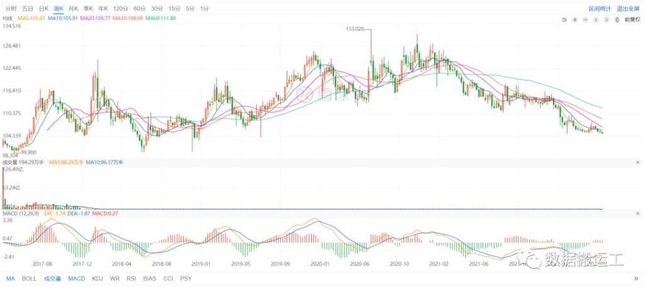Switch to the 月K monthly tab
This screenshot has height=288, width=645.
coord(74,8)
